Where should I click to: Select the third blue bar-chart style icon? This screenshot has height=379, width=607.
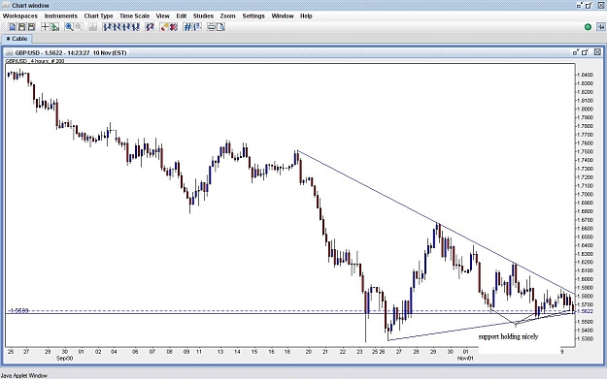126,27
